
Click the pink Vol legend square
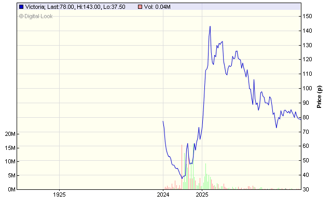click(x=140, y=7)
